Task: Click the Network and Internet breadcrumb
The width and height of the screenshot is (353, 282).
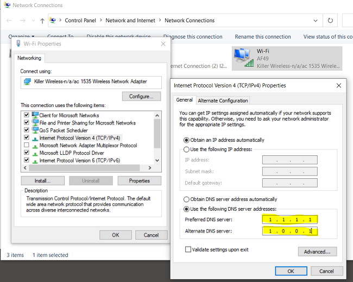Action: [x=130, y=21]
